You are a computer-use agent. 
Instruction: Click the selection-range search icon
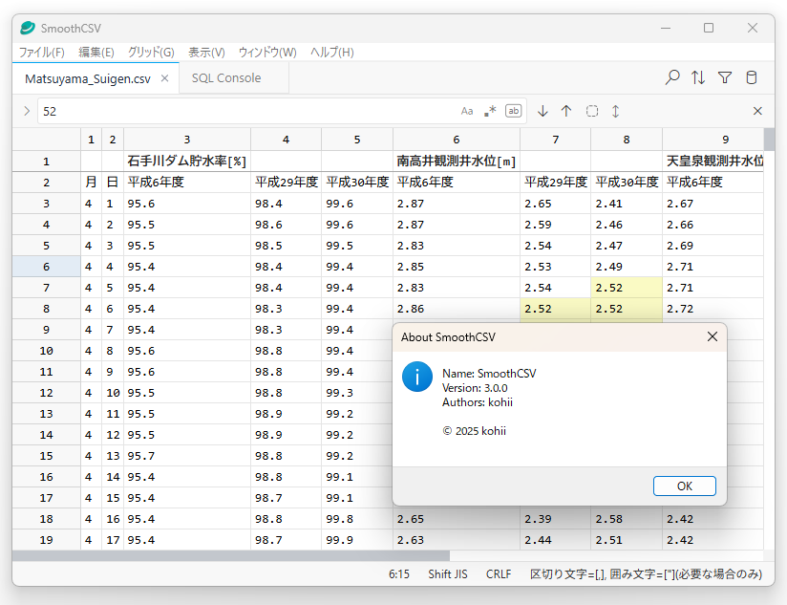point(591,111)
